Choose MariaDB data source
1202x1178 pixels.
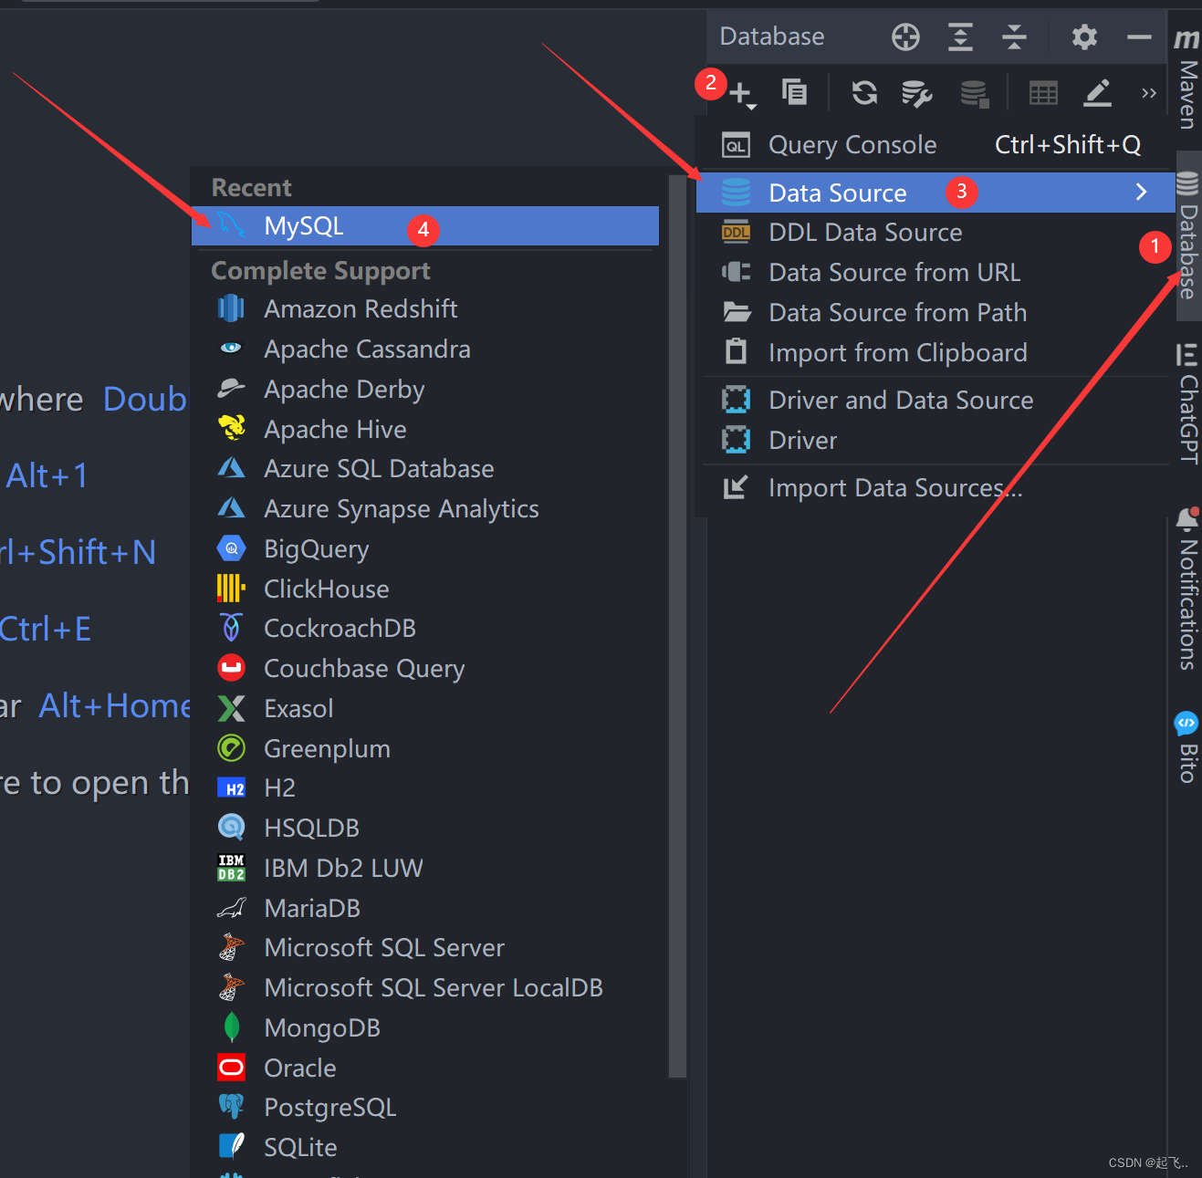click(x=425, y=909)
